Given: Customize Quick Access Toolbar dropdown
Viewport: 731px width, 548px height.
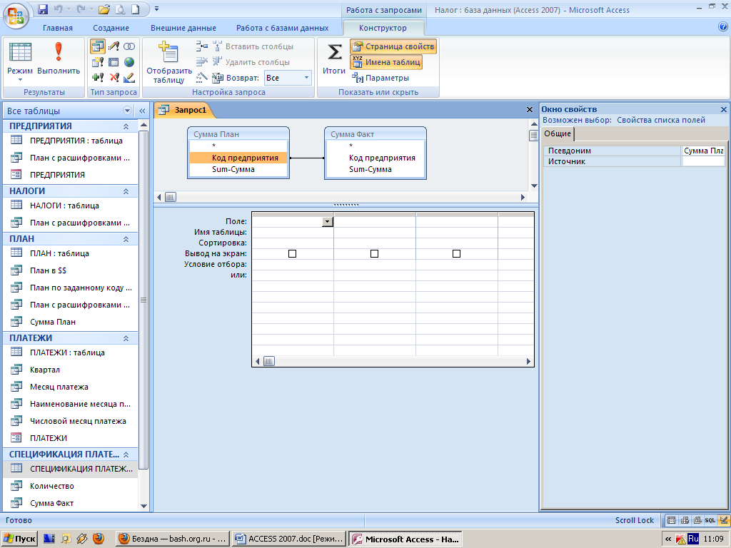Looking at the screenshot, I should (156, 9).
